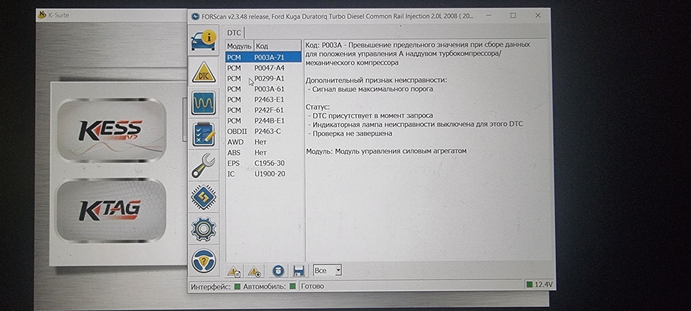Launch KTAG button in K-Suite window
Screen dimensions: 691x311
point(111,210)
